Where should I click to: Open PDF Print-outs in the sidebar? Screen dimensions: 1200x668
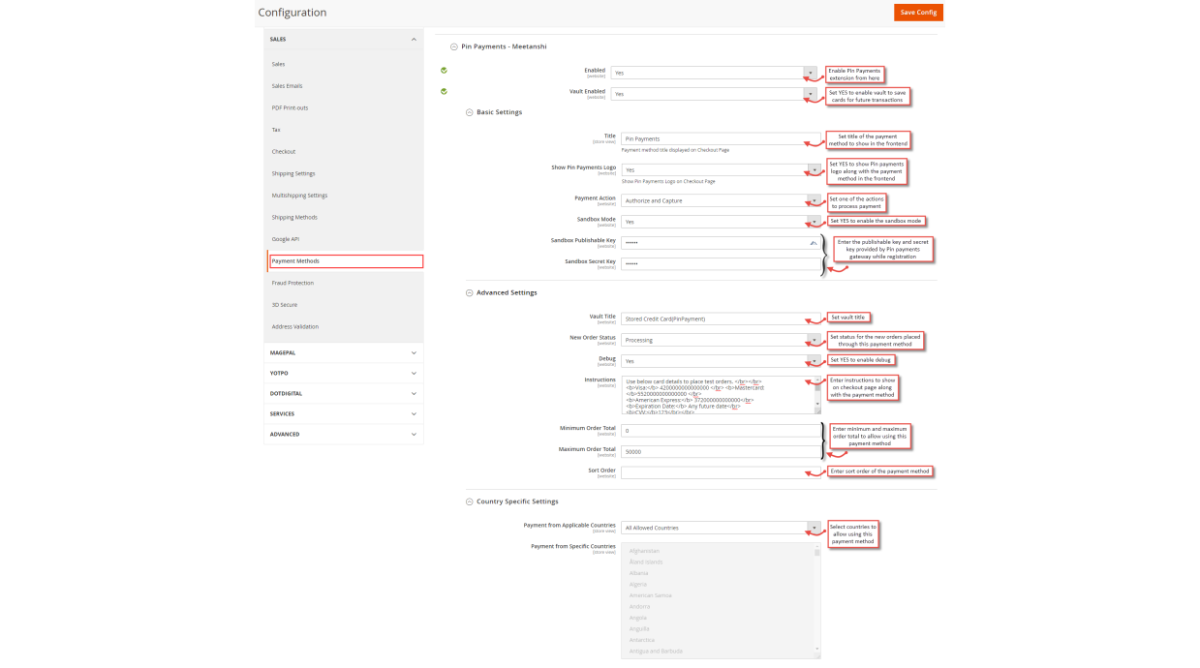290,107
